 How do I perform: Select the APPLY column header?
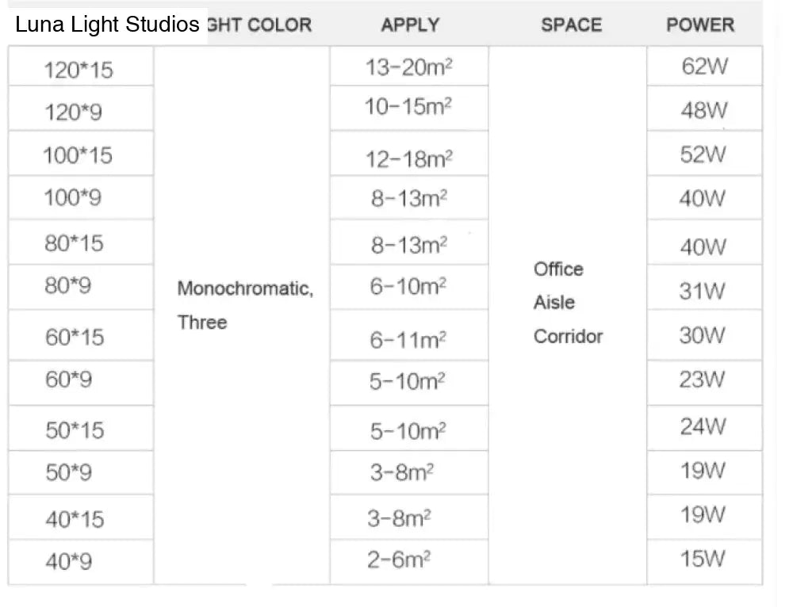pos(410,25)
